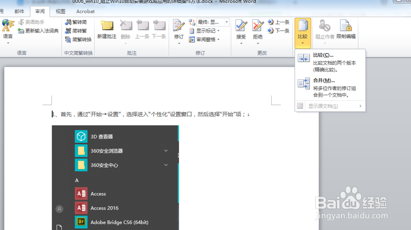Click letter A header in start menu image
This screenshot has width=411, height=230.
point(77,181)
